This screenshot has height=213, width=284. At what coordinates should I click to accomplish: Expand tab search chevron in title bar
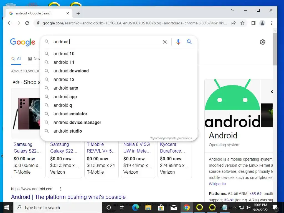coord(233,10)
